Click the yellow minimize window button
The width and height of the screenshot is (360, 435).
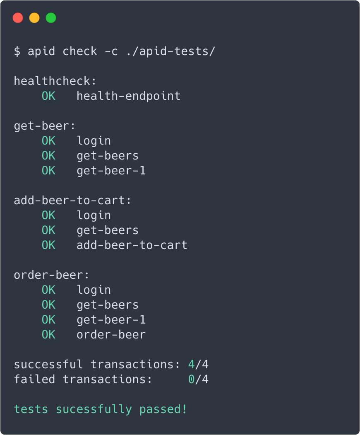(34, 18)
